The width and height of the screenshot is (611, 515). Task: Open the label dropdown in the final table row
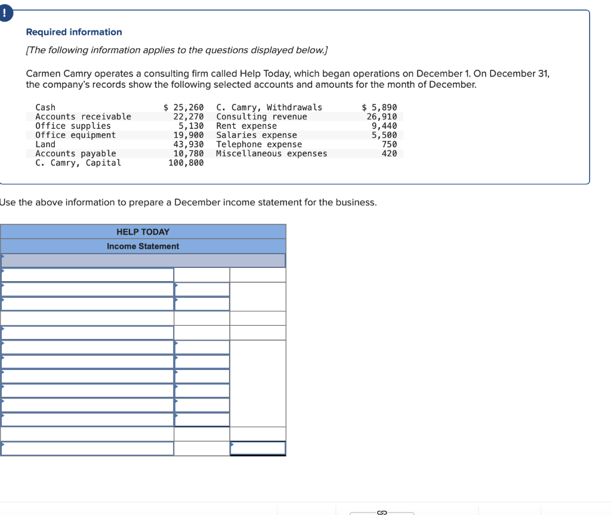click(87, 448)
